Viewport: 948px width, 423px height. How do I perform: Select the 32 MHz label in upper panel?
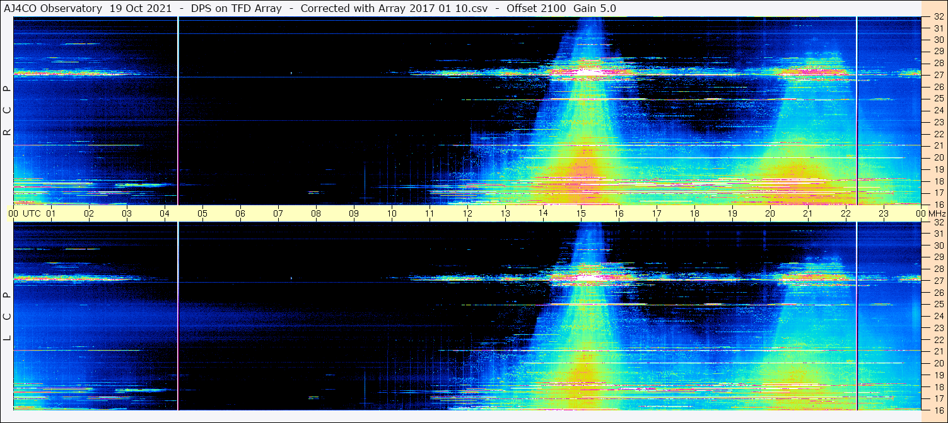(937, 17)
